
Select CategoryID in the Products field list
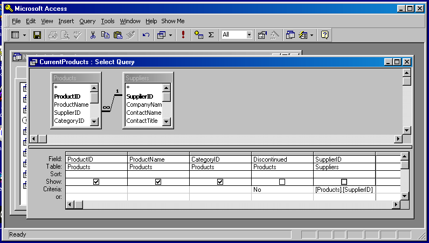tap(69, 121)
